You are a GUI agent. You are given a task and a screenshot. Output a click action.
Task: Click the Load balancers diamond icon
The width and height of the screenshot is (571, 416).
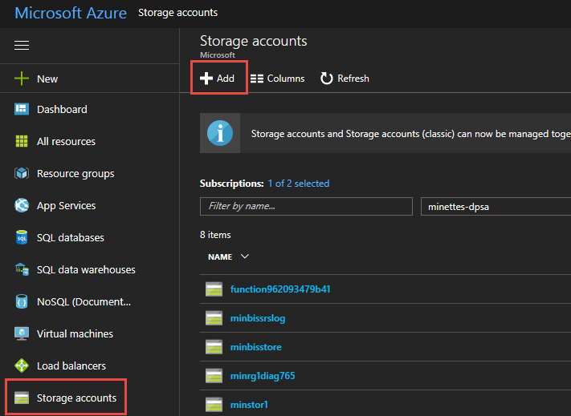[22, 366]
